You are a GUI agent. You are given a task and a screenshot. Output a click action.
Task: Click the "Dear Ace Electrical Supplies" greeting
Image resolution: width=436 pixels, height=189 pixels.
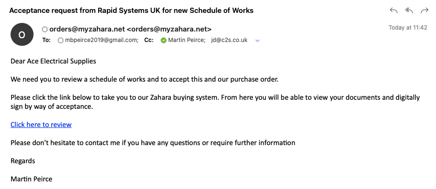coord(53,61)
